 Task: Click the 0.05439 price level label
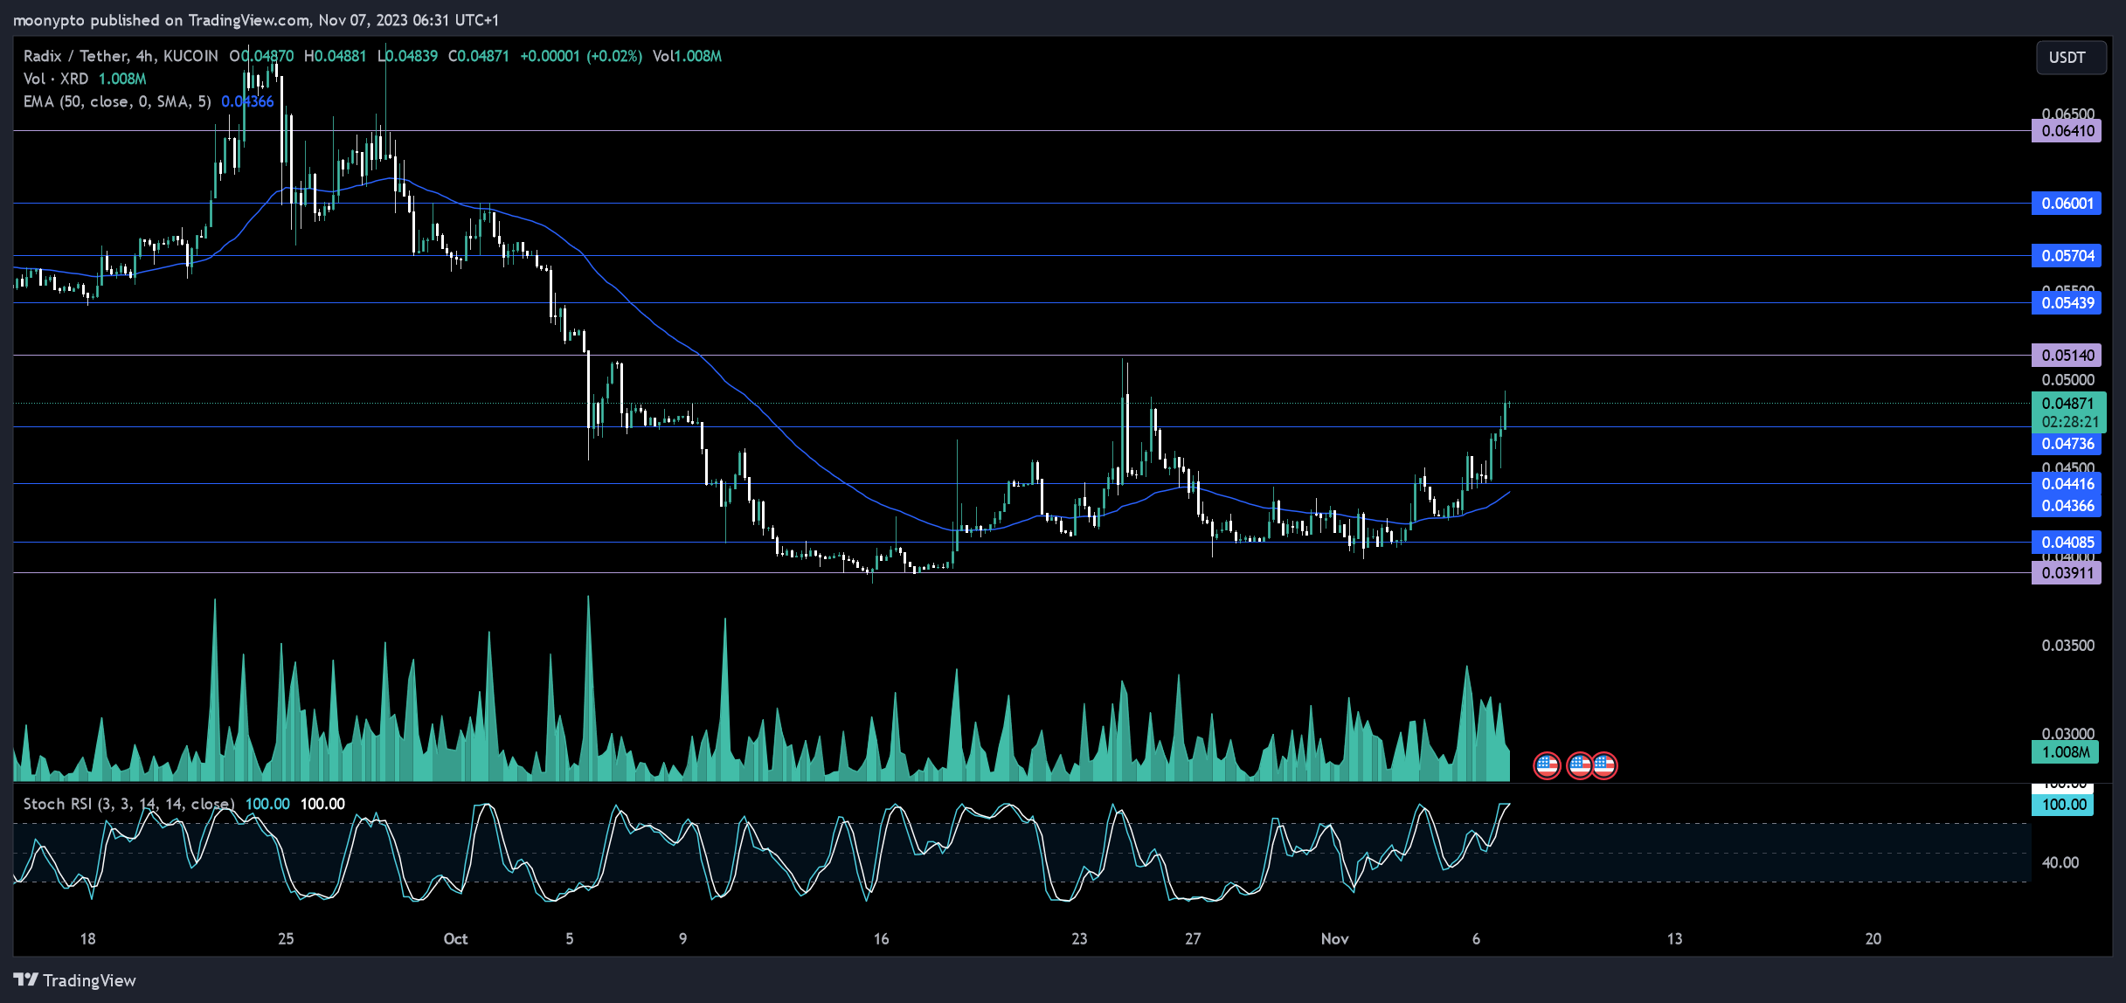click(x=2067, y=303)
